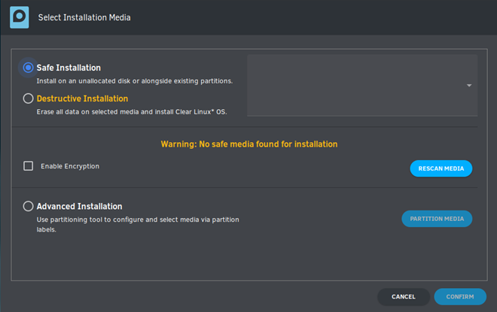Click the 'Install on an unallocated disk' description
This screenshot has width=497, height=312.
pos(135,81)
